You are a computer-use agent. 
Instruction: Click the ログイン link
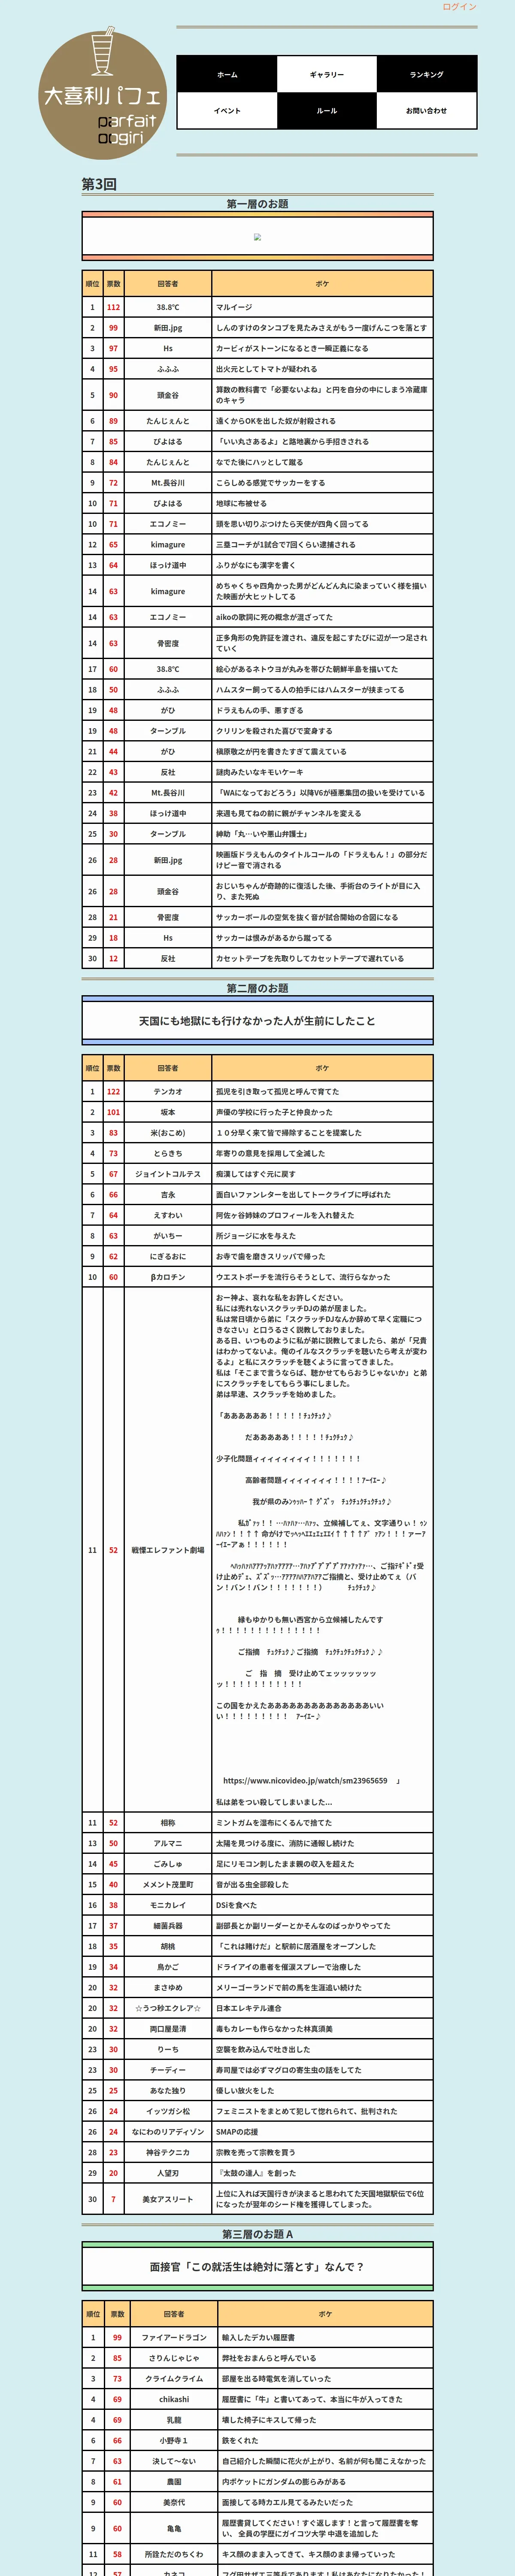(460, 7)
